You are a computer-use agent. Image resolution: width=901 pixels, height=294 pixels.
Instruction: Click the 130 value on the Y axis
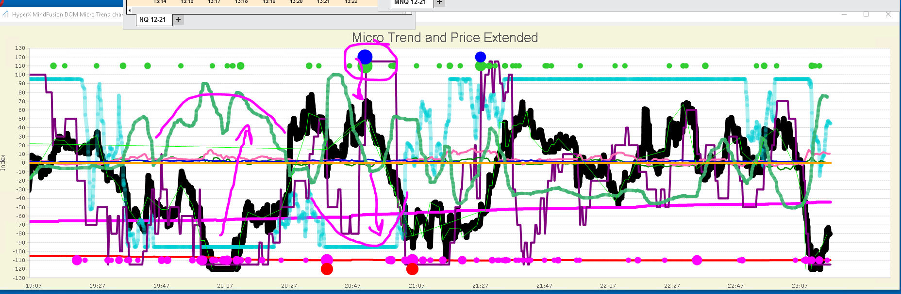coord(20,48)
